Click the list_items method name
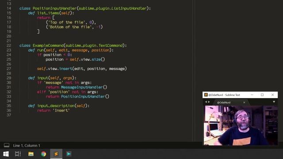The width and height of the screenshot is (283, 159). click(x=48, y=13)
